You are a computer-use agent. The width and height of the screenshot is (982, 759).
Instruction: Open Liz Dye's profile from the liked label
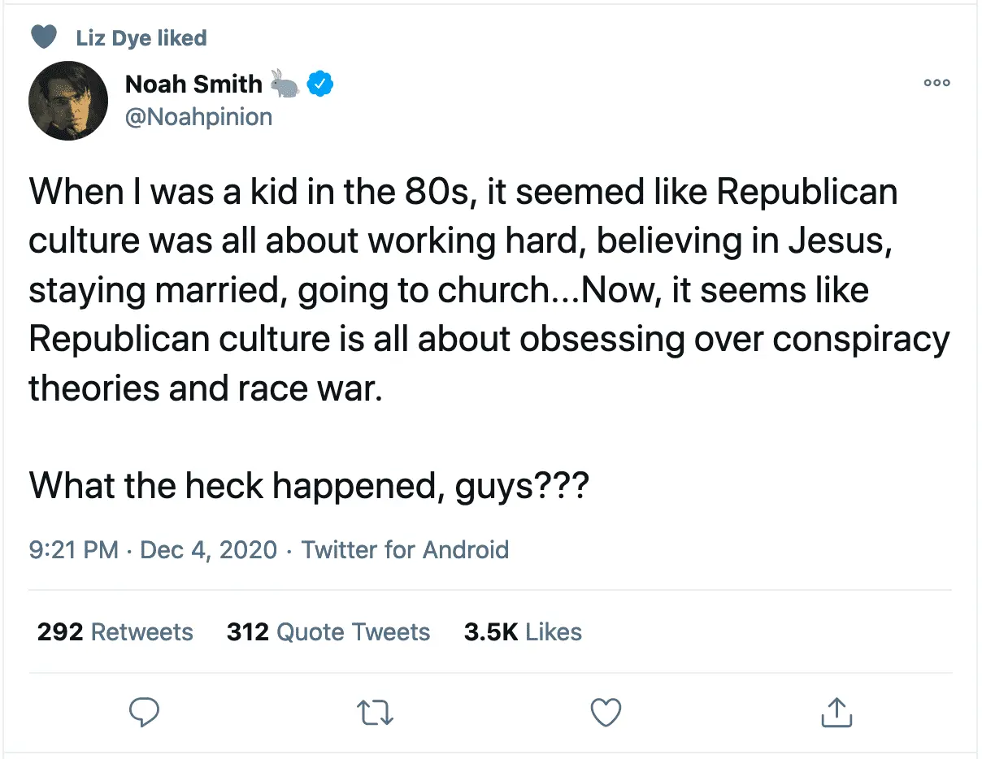coord(141,37)
